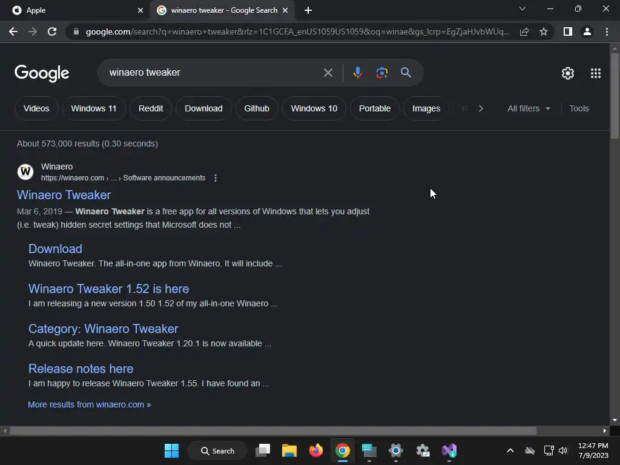
Task: Apply the Portable filter chip
Action: click(x=375, y=108)
